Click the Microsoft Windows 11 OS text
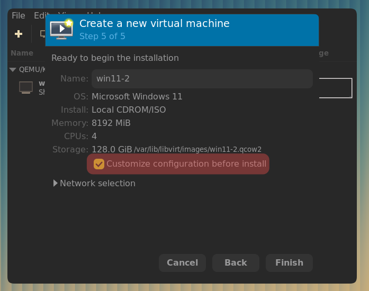This screenshot has width=369, height=291. pos(137,96)
